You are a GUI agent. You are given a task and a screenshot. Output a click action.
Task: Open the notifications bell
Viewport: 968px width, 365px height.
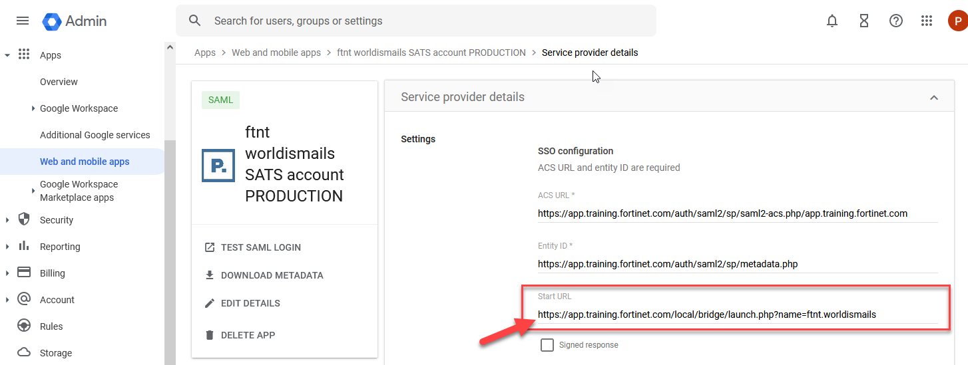click(x=832, y=21)
